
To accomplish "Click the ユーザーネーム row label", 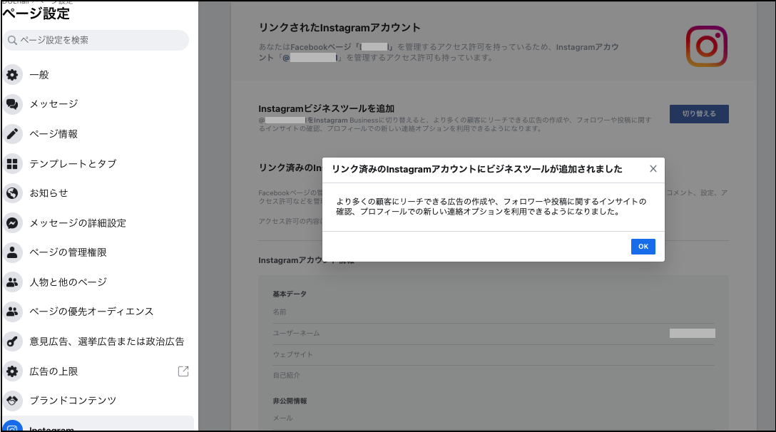I will pyautogui.click(x=296, y=333).
